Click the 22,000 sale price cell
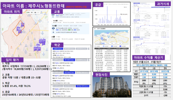This screenshot has height=100, width=173. point(144,74)
